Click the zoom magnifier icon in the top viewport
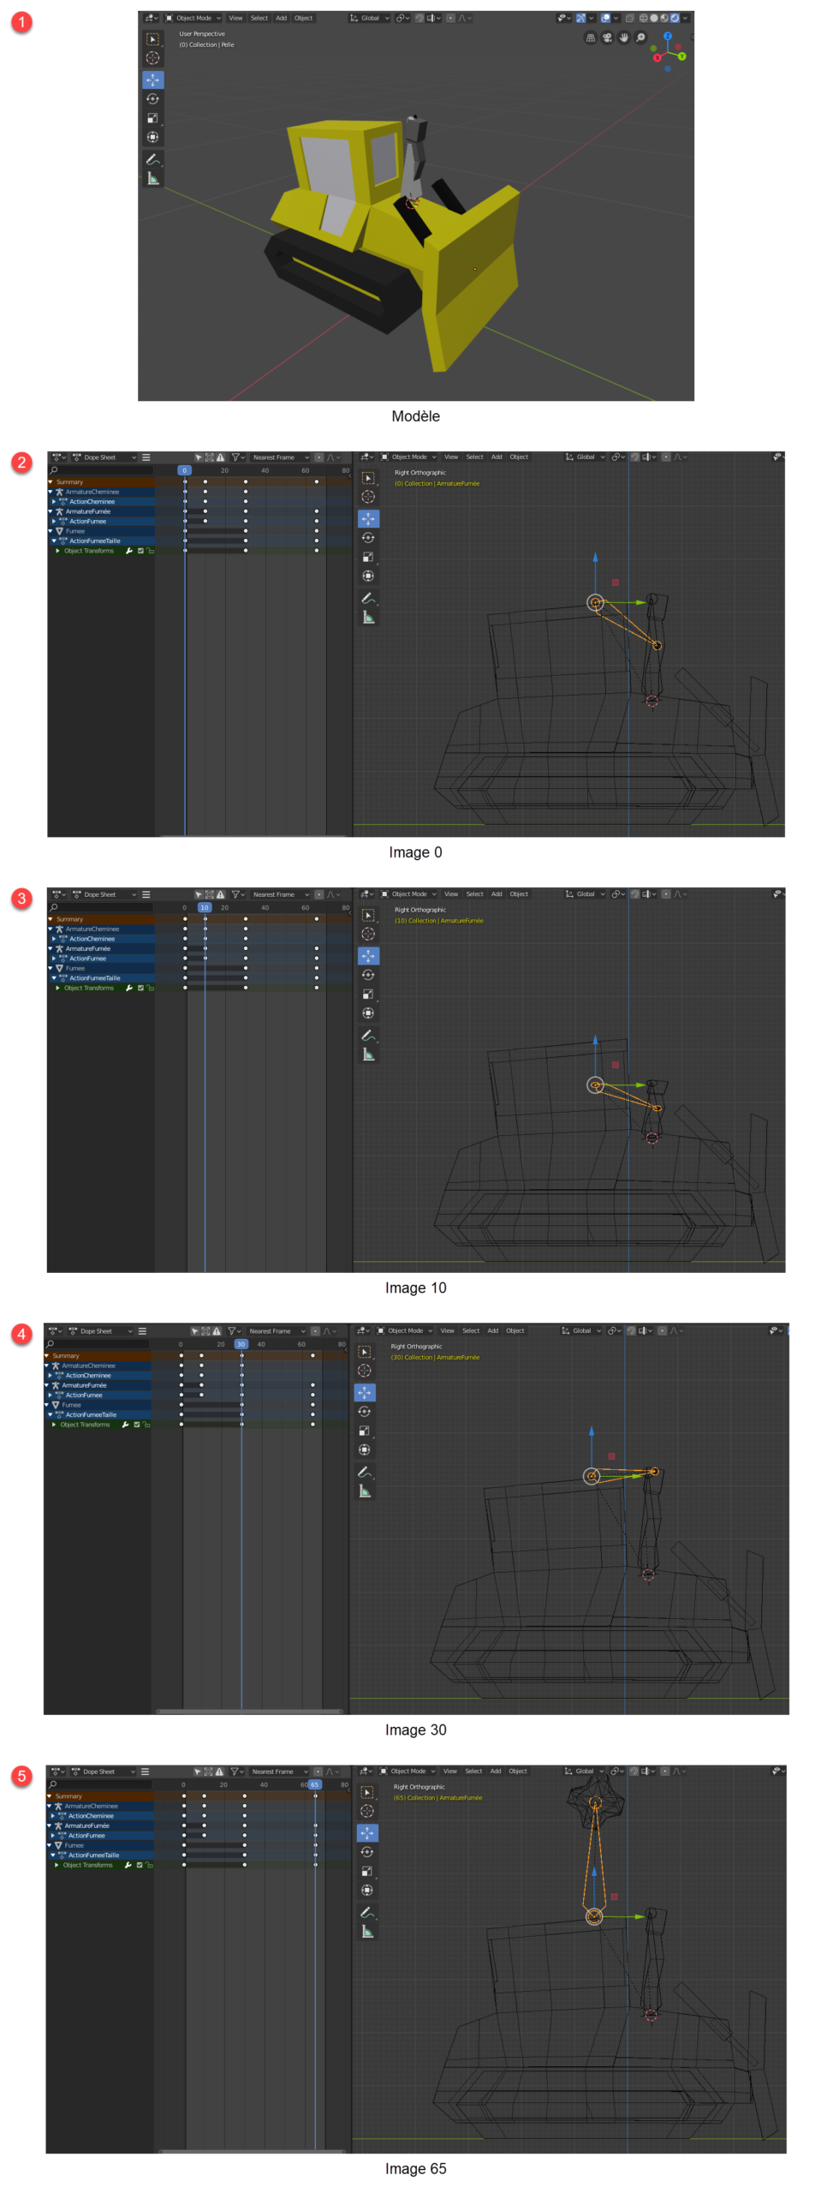This screenshot has height=2193, width=833. 640,38
